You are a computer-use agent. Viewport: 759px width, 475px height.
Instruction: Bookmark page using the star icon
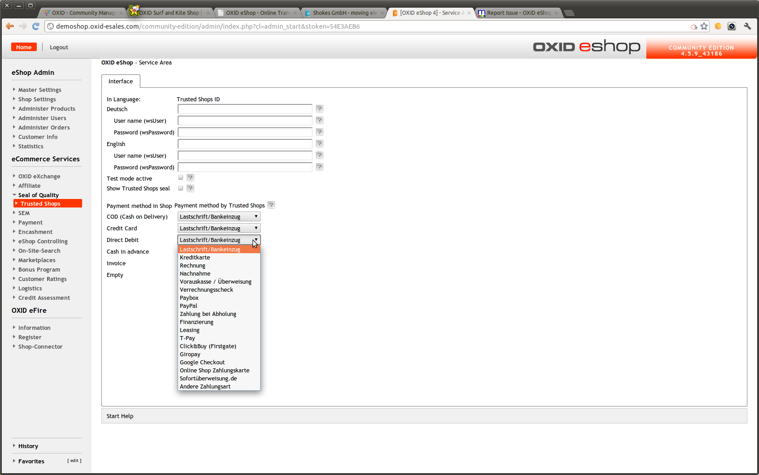pyautogui.click(x=704, y=26)
